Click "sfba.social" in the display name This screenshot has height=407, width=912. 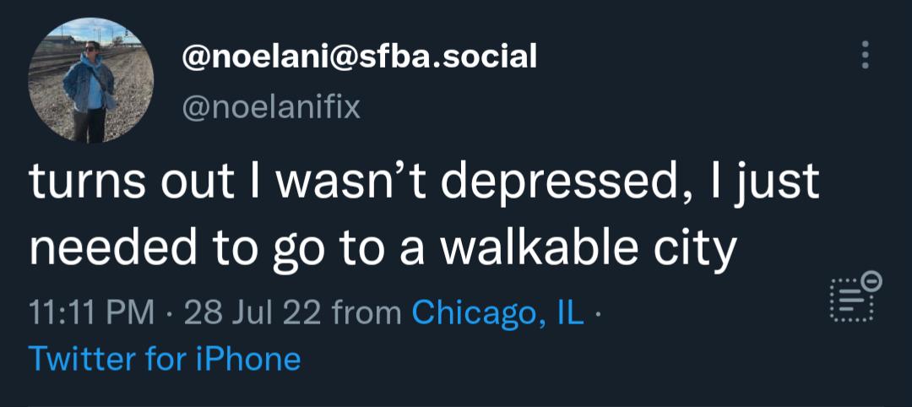point(456,57)
